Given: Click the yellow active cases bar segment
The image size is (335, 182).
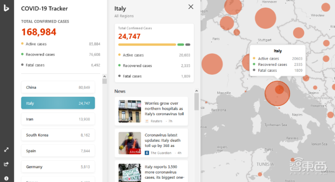Looking at the screenshot, I should click(x=147, y=44).
